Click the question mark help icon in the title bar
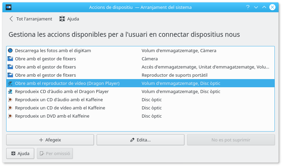Image resolution: width=283 pixels, height=167 pixels. point(247,7)
